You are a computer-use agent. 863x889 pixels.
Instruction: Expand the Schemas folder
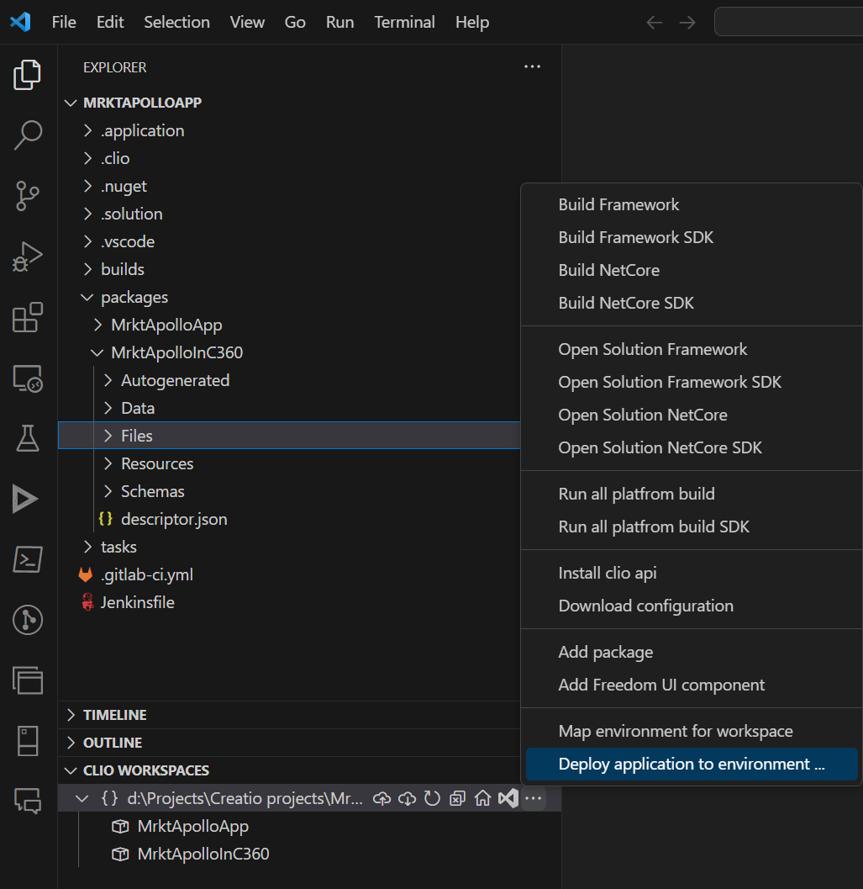[108, 491]
